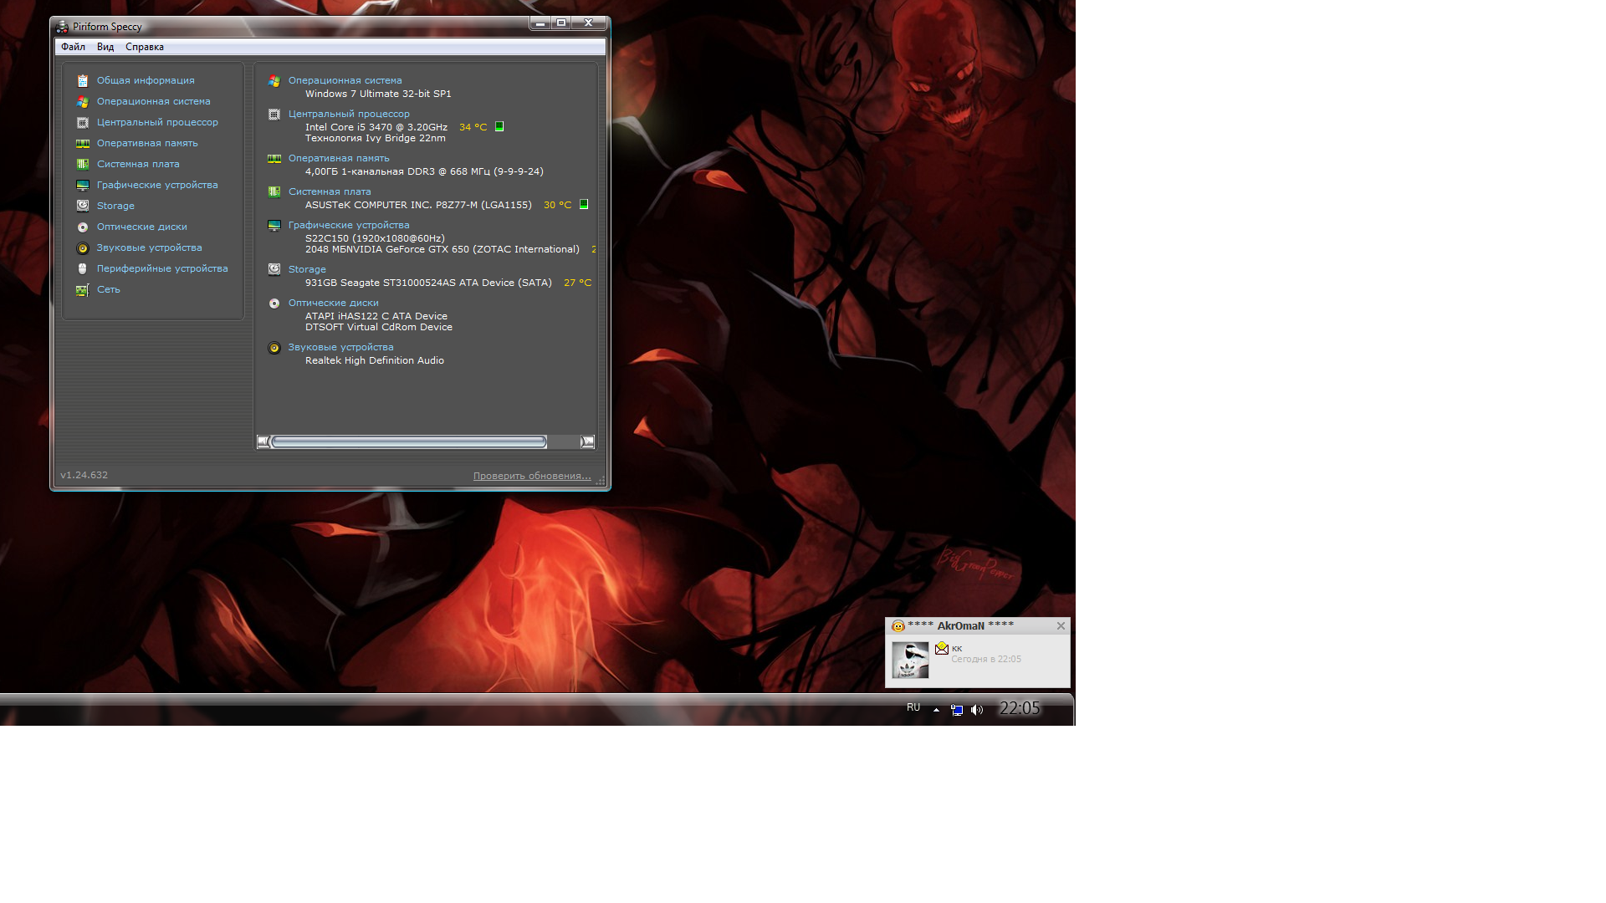Click the Графические устройства monitor icon in sidebar
The width and height of the screenshot is (1606, 903).
pyautogui.click(x=83, y=186)
